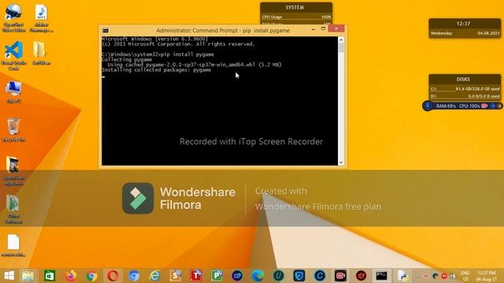Open the Windows Start button
This screenshot has width=504, height=283.
[x=9, y=276]
